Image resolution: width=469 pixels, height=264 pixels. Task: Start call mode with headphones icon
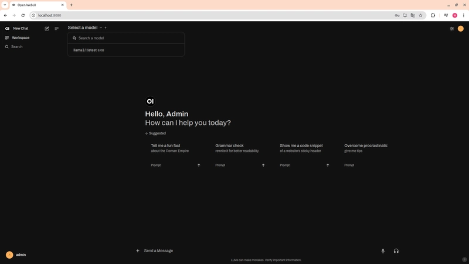[x=396, y=251]
